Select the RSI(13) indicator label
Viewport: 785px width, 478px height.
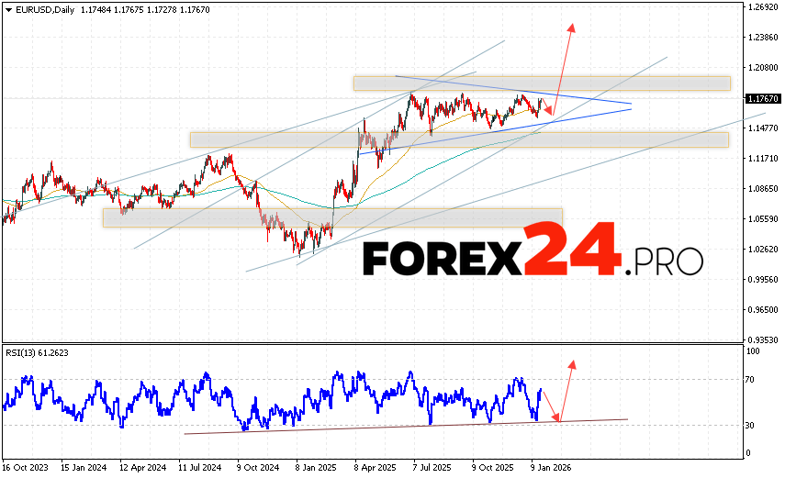(23, 352)
